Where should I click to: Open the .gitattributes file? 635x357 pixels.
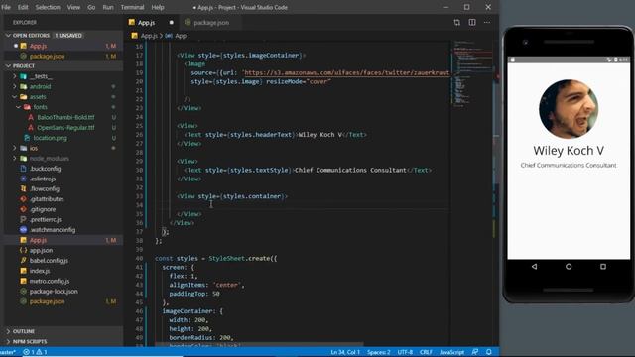click(47, 199)
